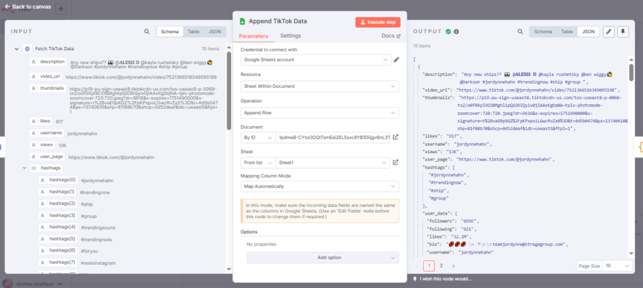This screenshot has width=643, height=288.
Task: Click the Execute step button
Action: (377, 22)
